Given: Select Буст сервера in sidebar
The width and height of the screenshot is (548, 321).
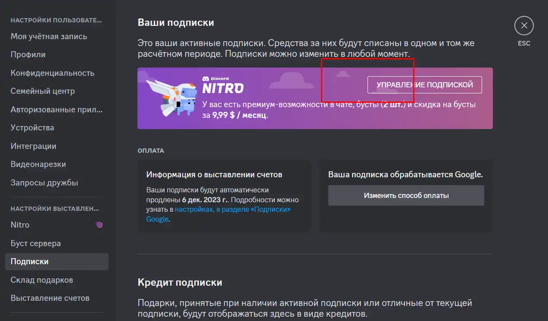Looking at the screenshot, I should coord(36,244).
